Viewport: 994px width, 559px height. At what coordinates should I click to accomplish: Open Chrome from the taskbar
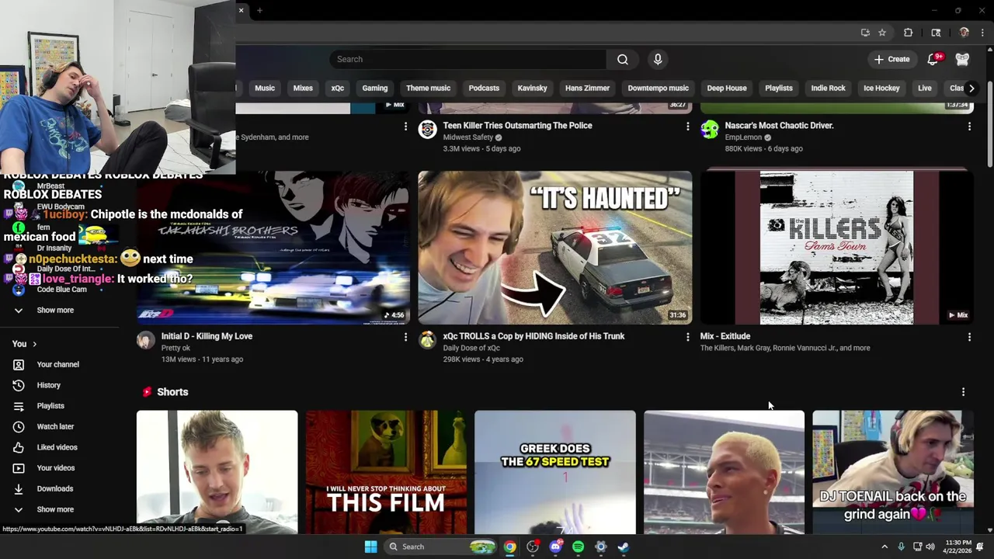click(509, 547)
